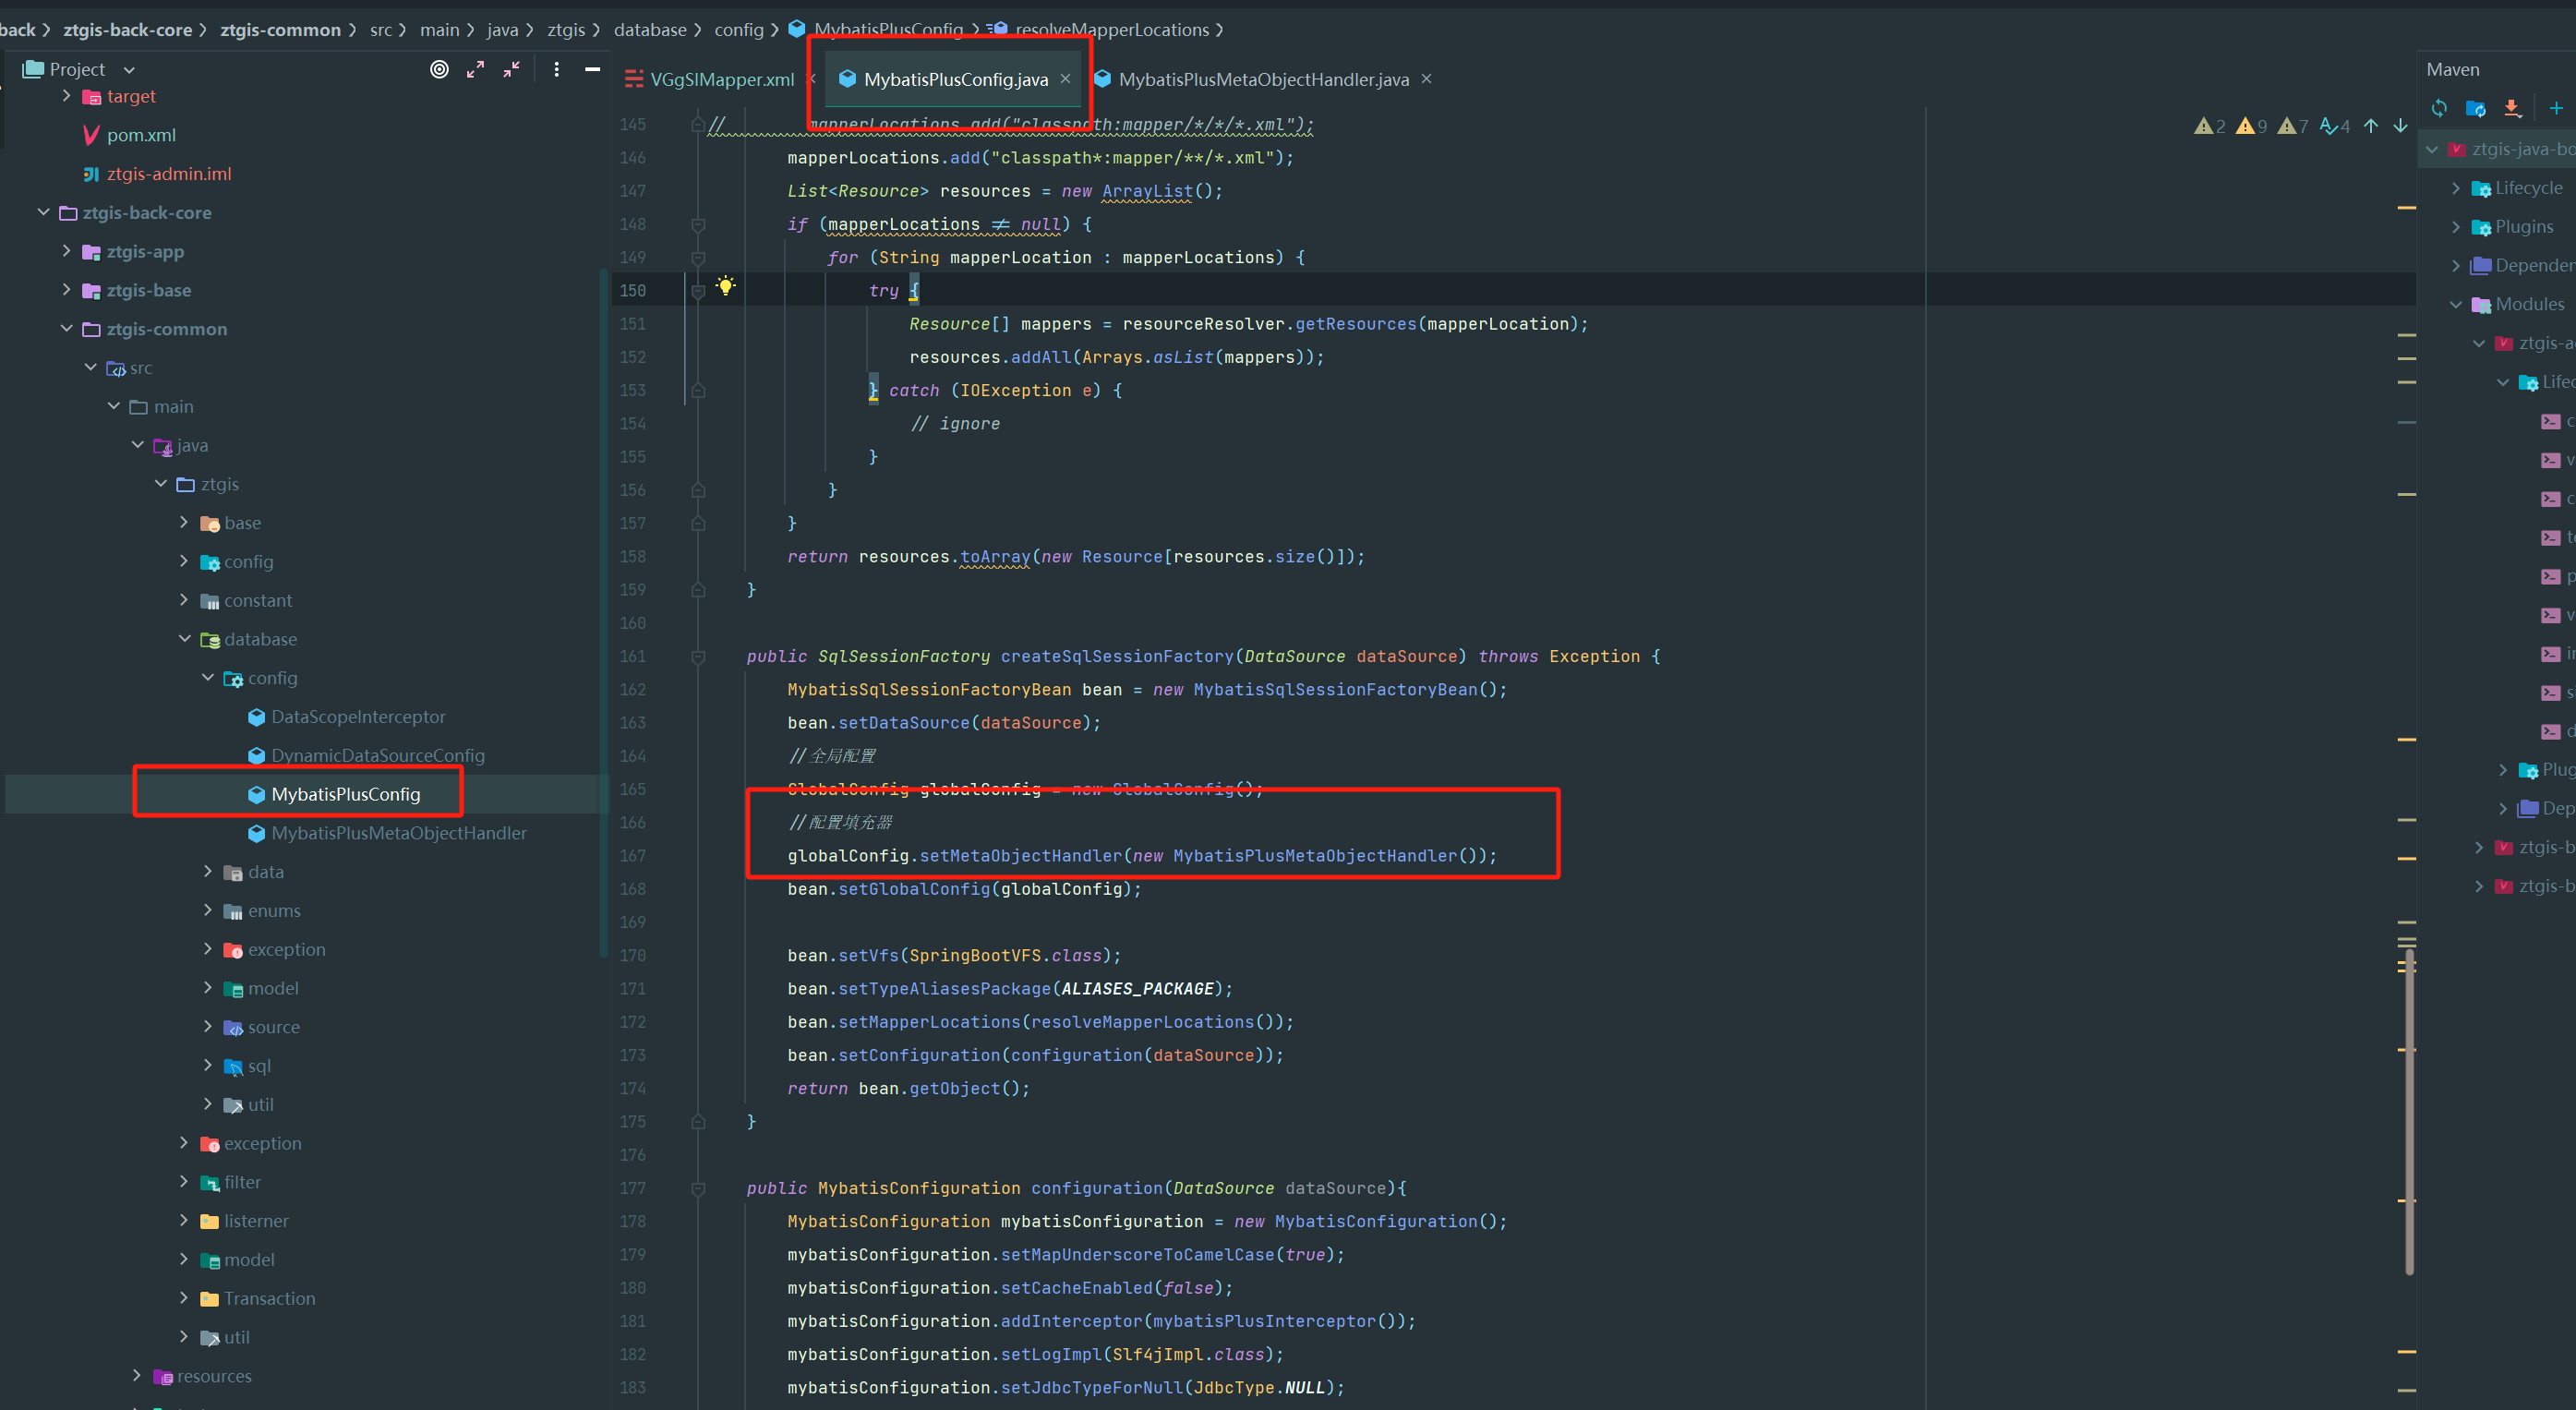Open the Project view dropdown
This screenshot has height=1410, width=2576.
coord(129,70)
